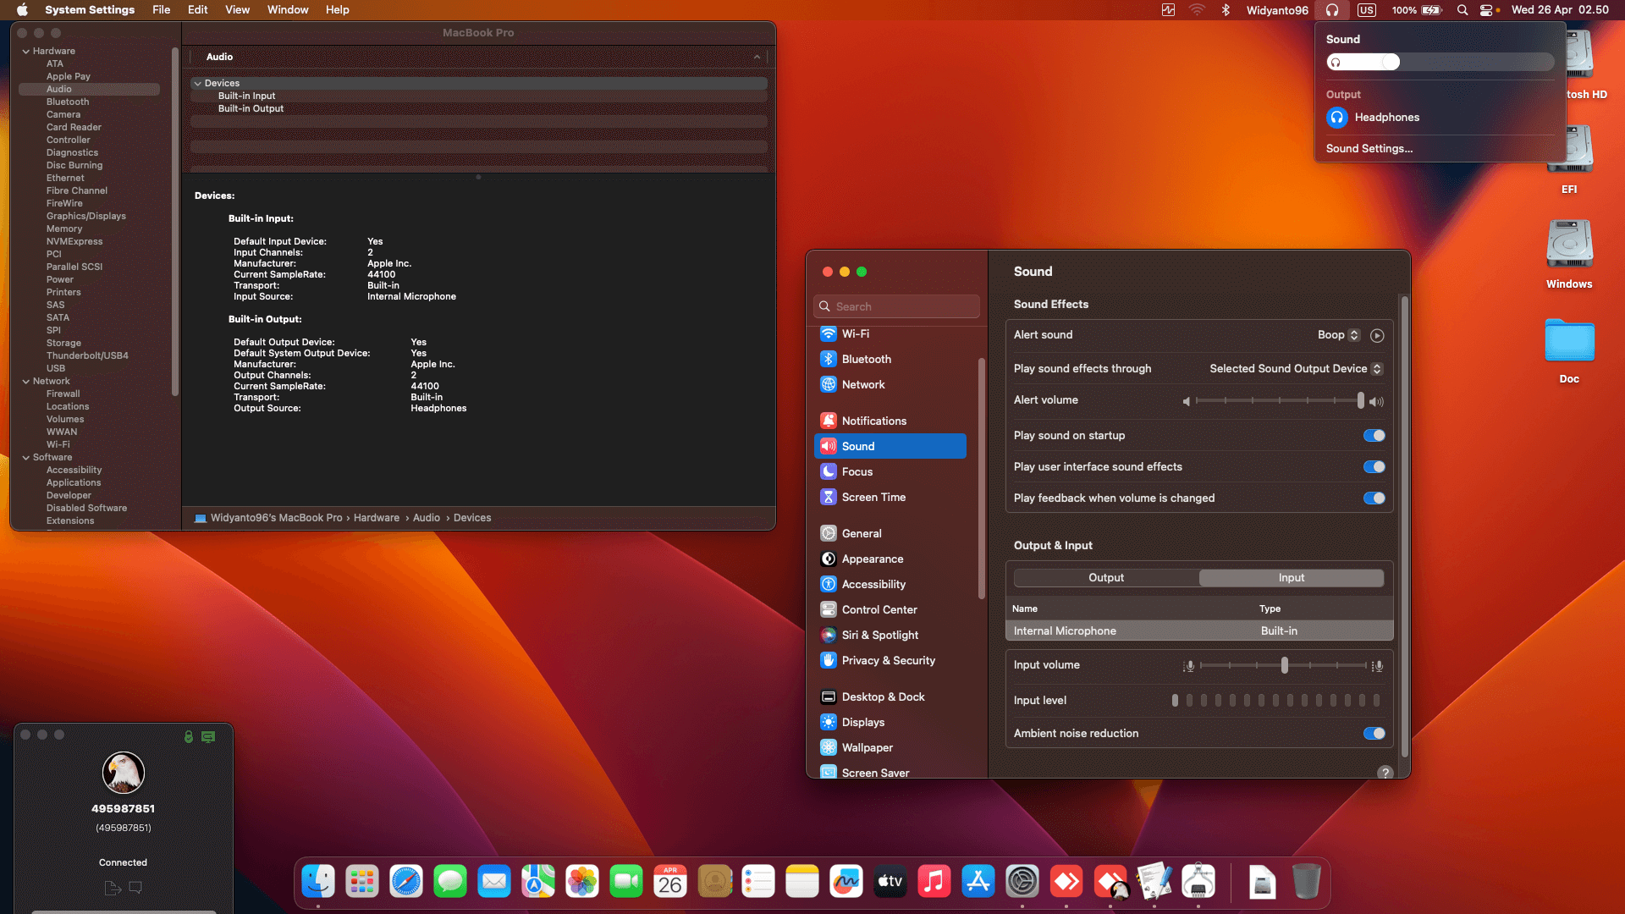
Task: Open Displays in Settings sidebar
Action: point(890,723)
